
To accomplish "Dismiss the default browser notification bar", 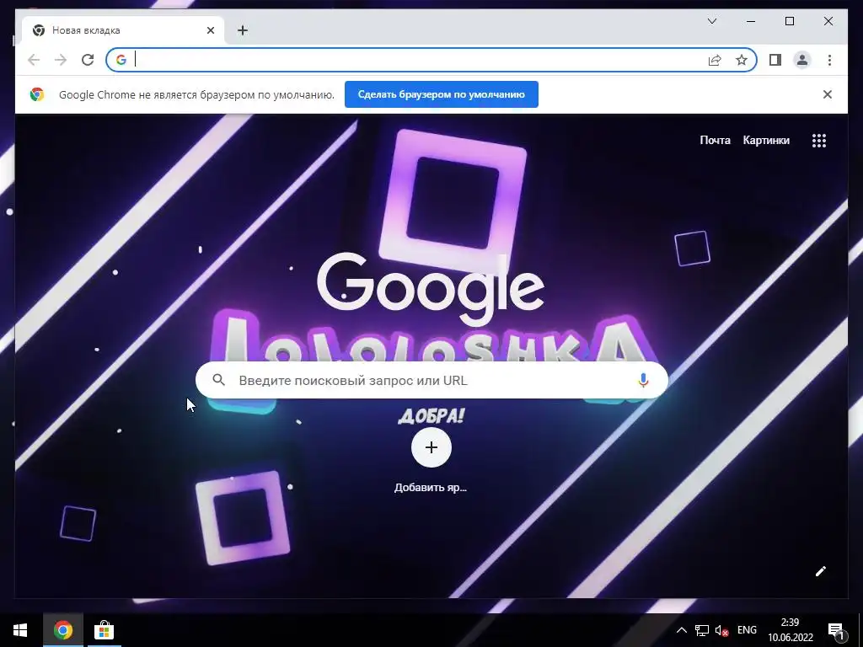I will click(x=828, y=94).
